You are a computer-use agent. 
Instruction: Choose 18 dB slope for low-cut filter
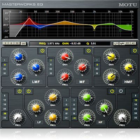point(5,104)
